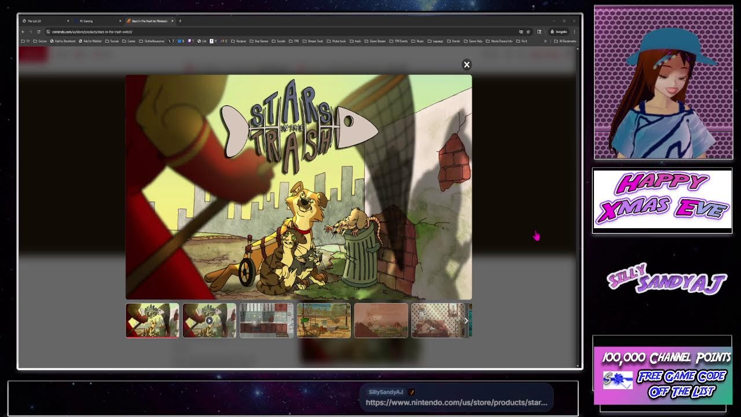Switch to The List 2.0 browser tab
The width and height of the screenshot is (741, 417).
(45, 21)
